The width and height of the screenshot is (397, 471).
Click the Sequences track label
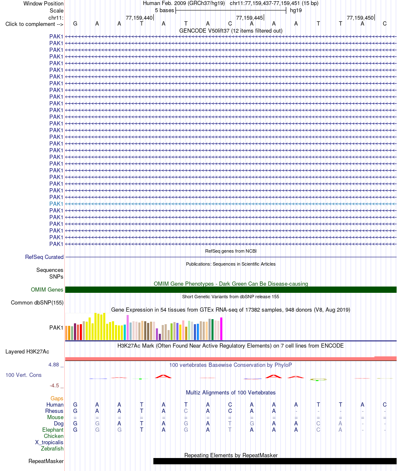coord(50,270)
